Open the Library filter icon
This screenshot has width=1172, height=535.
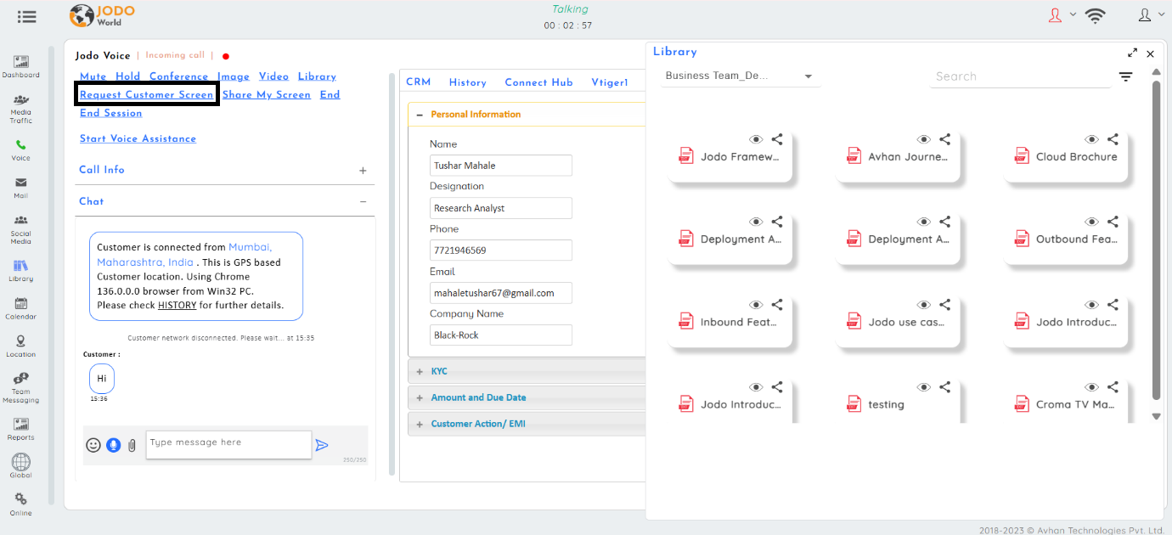point(1125,76)
